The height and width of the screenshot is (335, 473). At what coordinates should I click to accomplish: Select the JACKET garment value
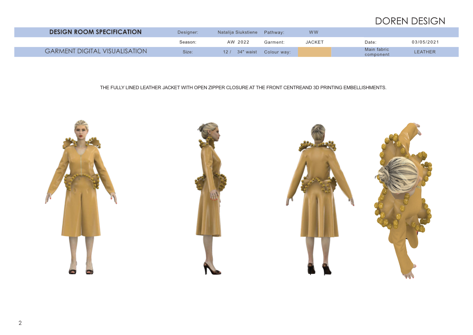pyautogui.click(x=315, y=42)
